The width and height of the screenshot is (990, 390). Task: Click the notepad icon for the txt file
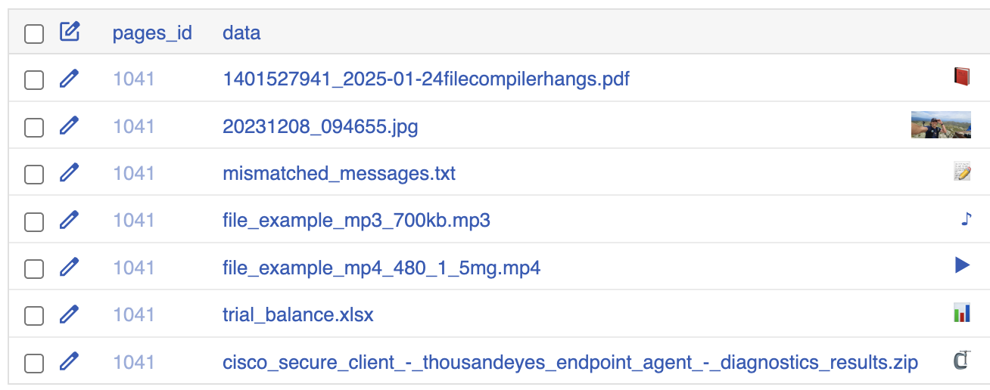(x=962, y=171)
